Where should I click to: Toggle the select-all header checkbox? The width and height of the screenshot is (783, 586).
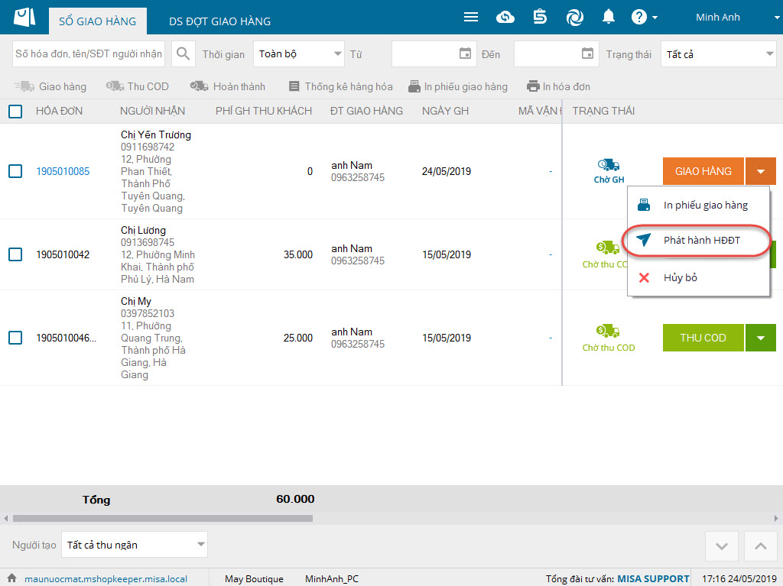tap(15, 111)
